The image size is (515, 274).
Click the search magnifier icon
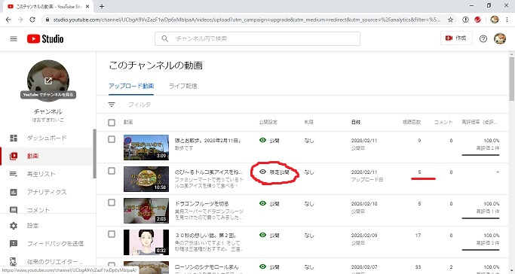coord(165,38)
